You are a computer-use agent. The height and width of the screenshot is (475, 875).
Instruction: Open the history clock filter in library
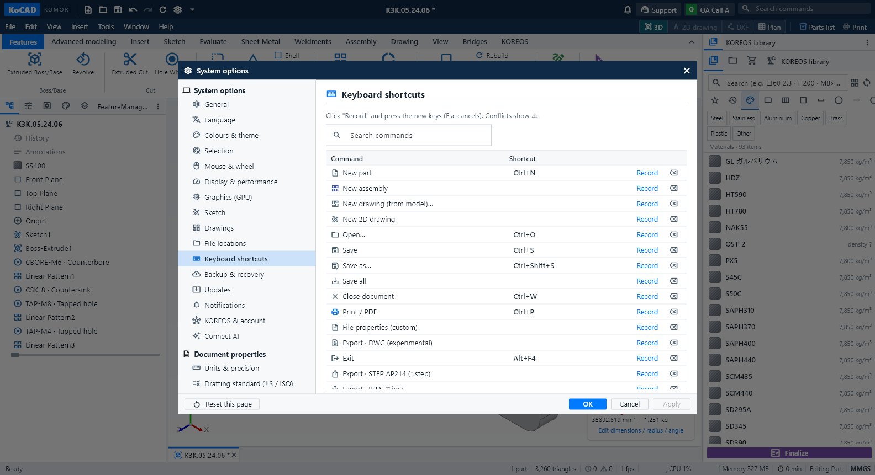point(732,100)
